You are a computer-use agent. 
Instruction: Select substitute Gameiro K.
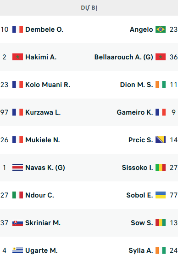(x=135, y=112)
